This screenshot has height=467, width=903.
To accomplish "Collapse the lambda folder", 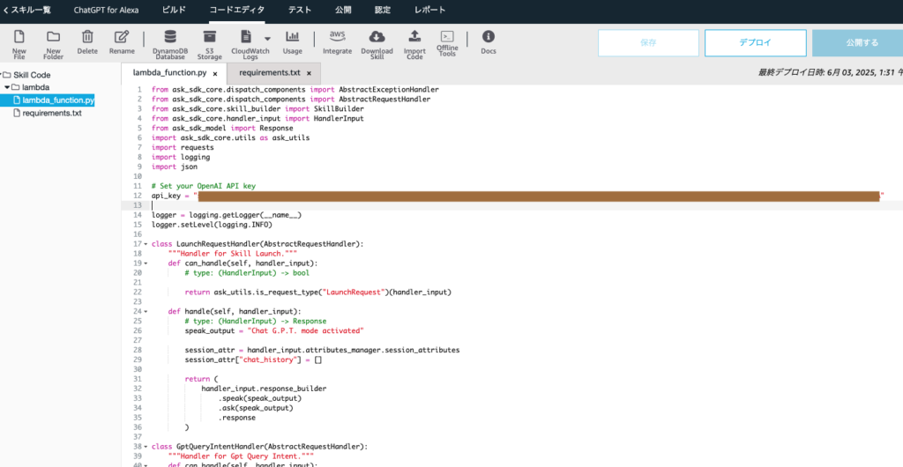I will (x=7, y=87).
